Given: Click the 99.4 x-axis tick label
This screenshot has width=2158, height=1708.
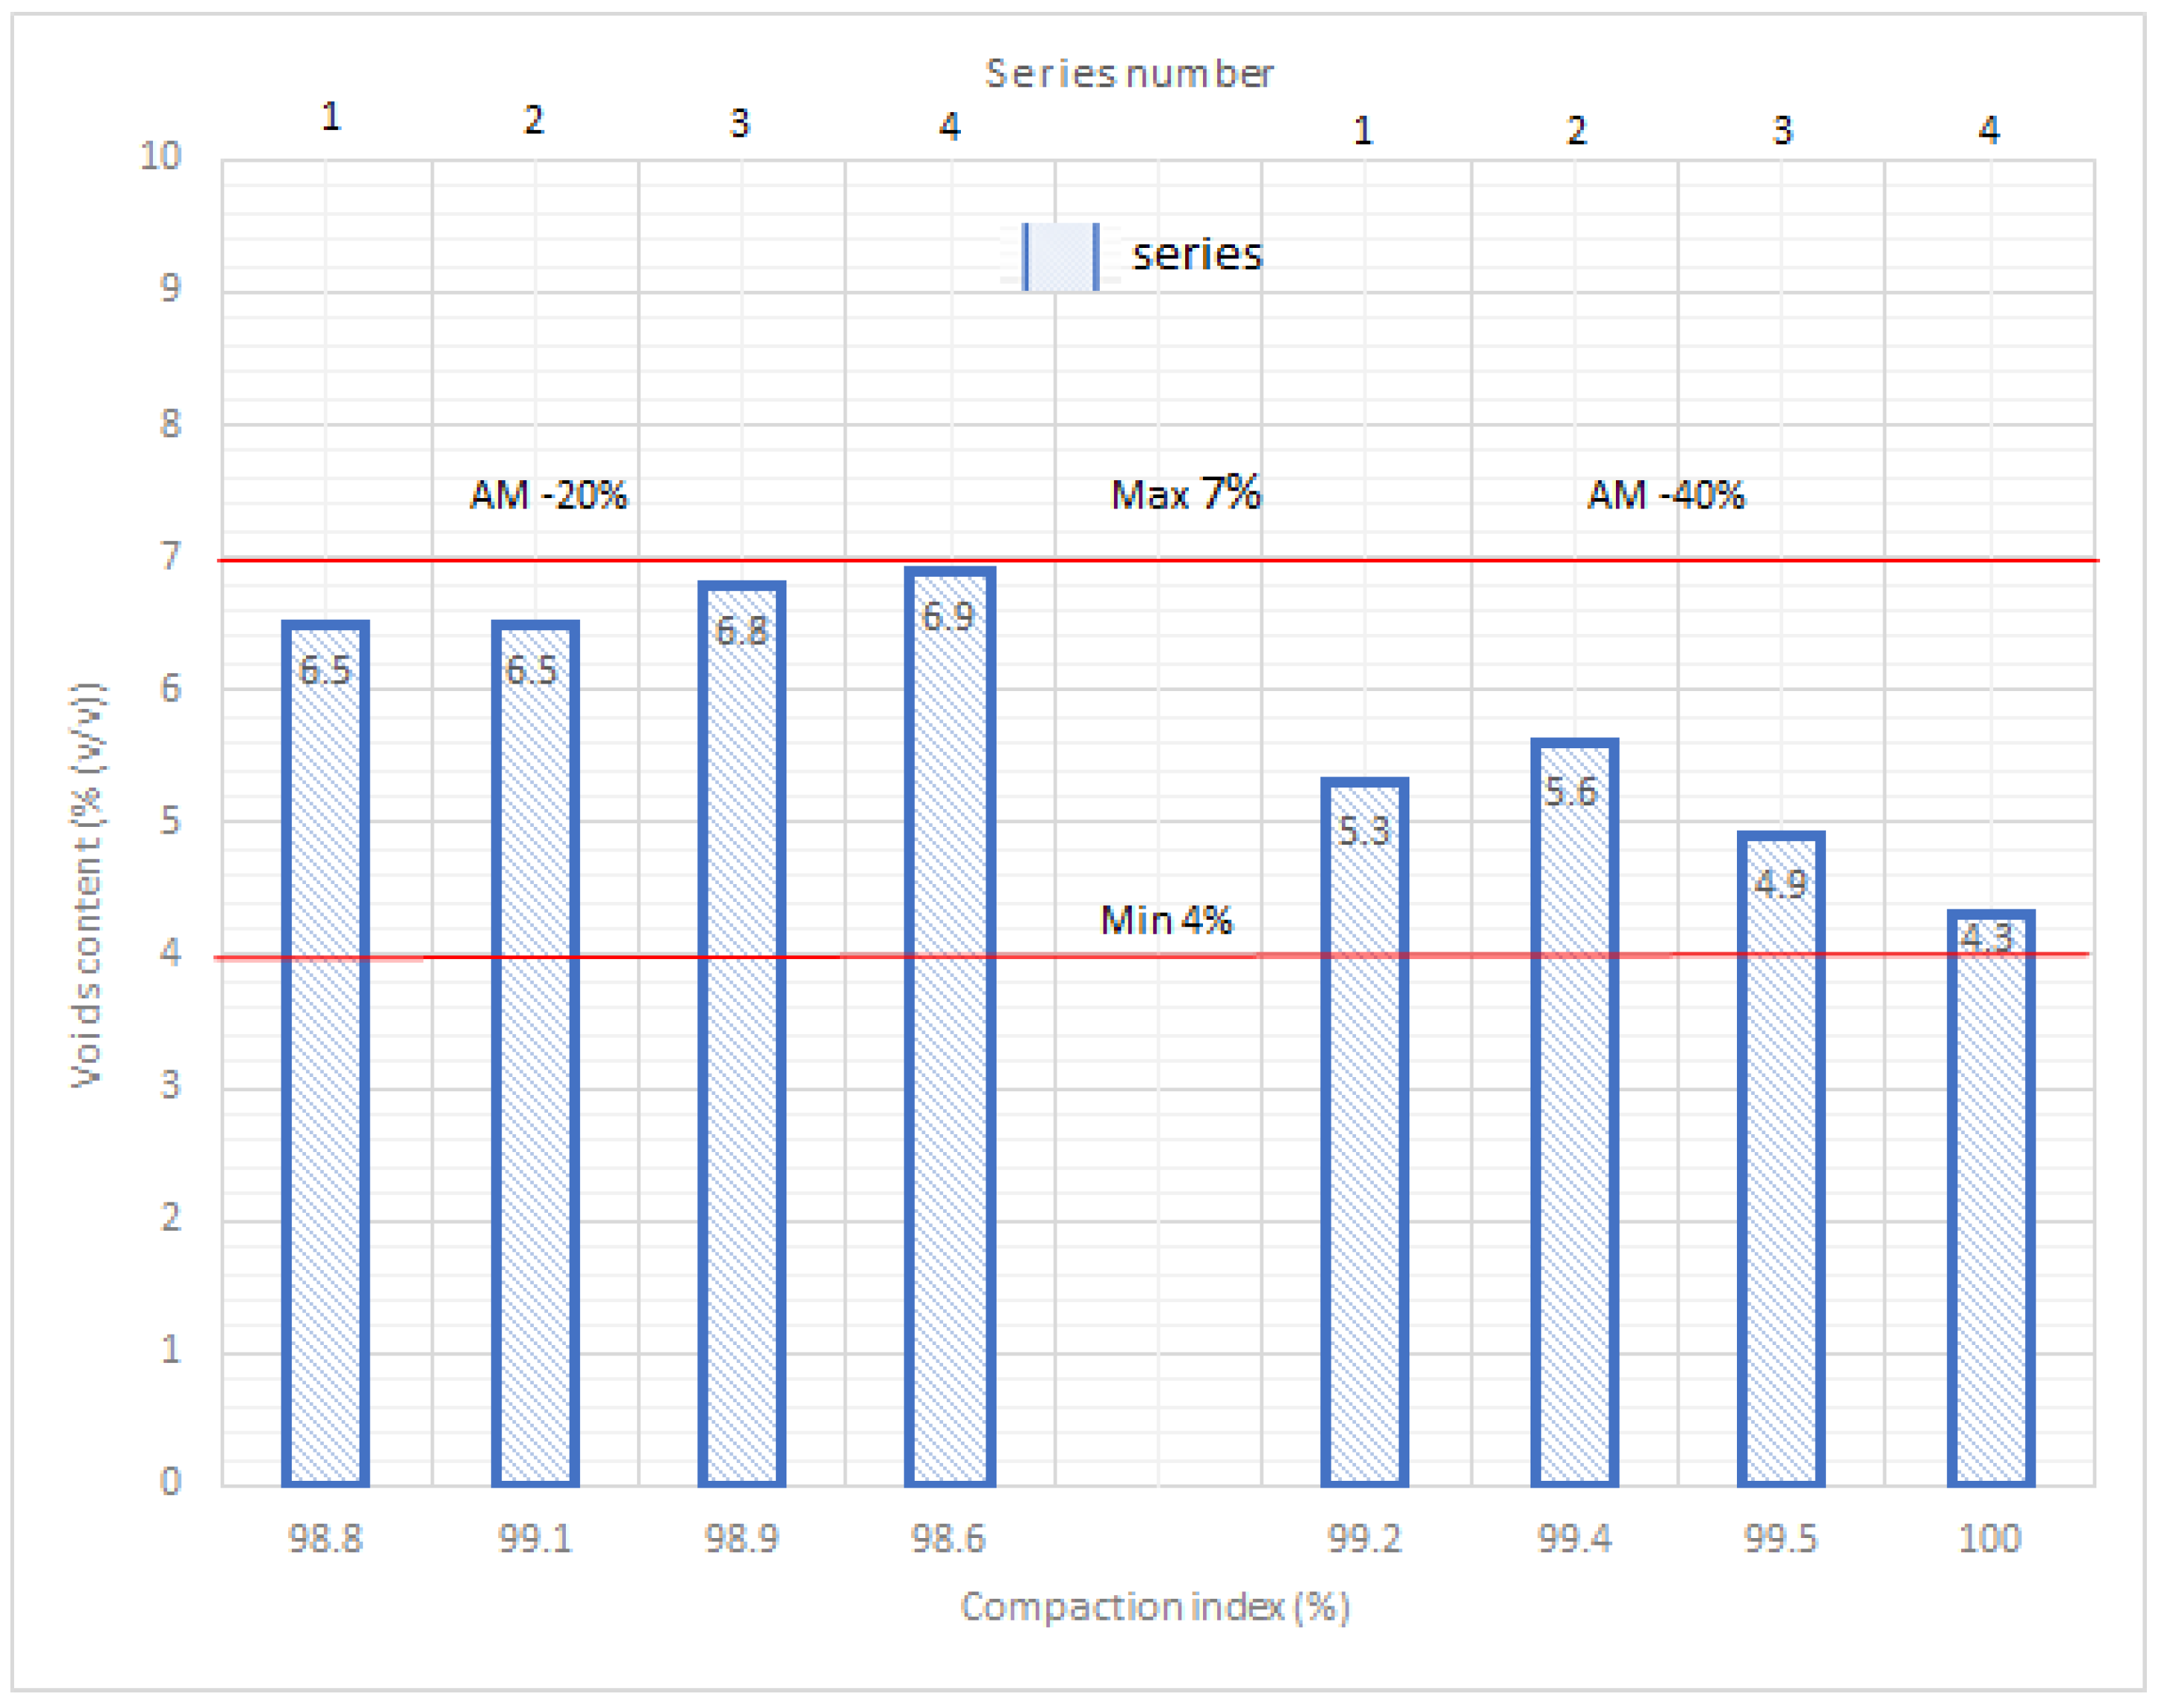Looking at the screenshot, I should (x=1574, y=1538).
